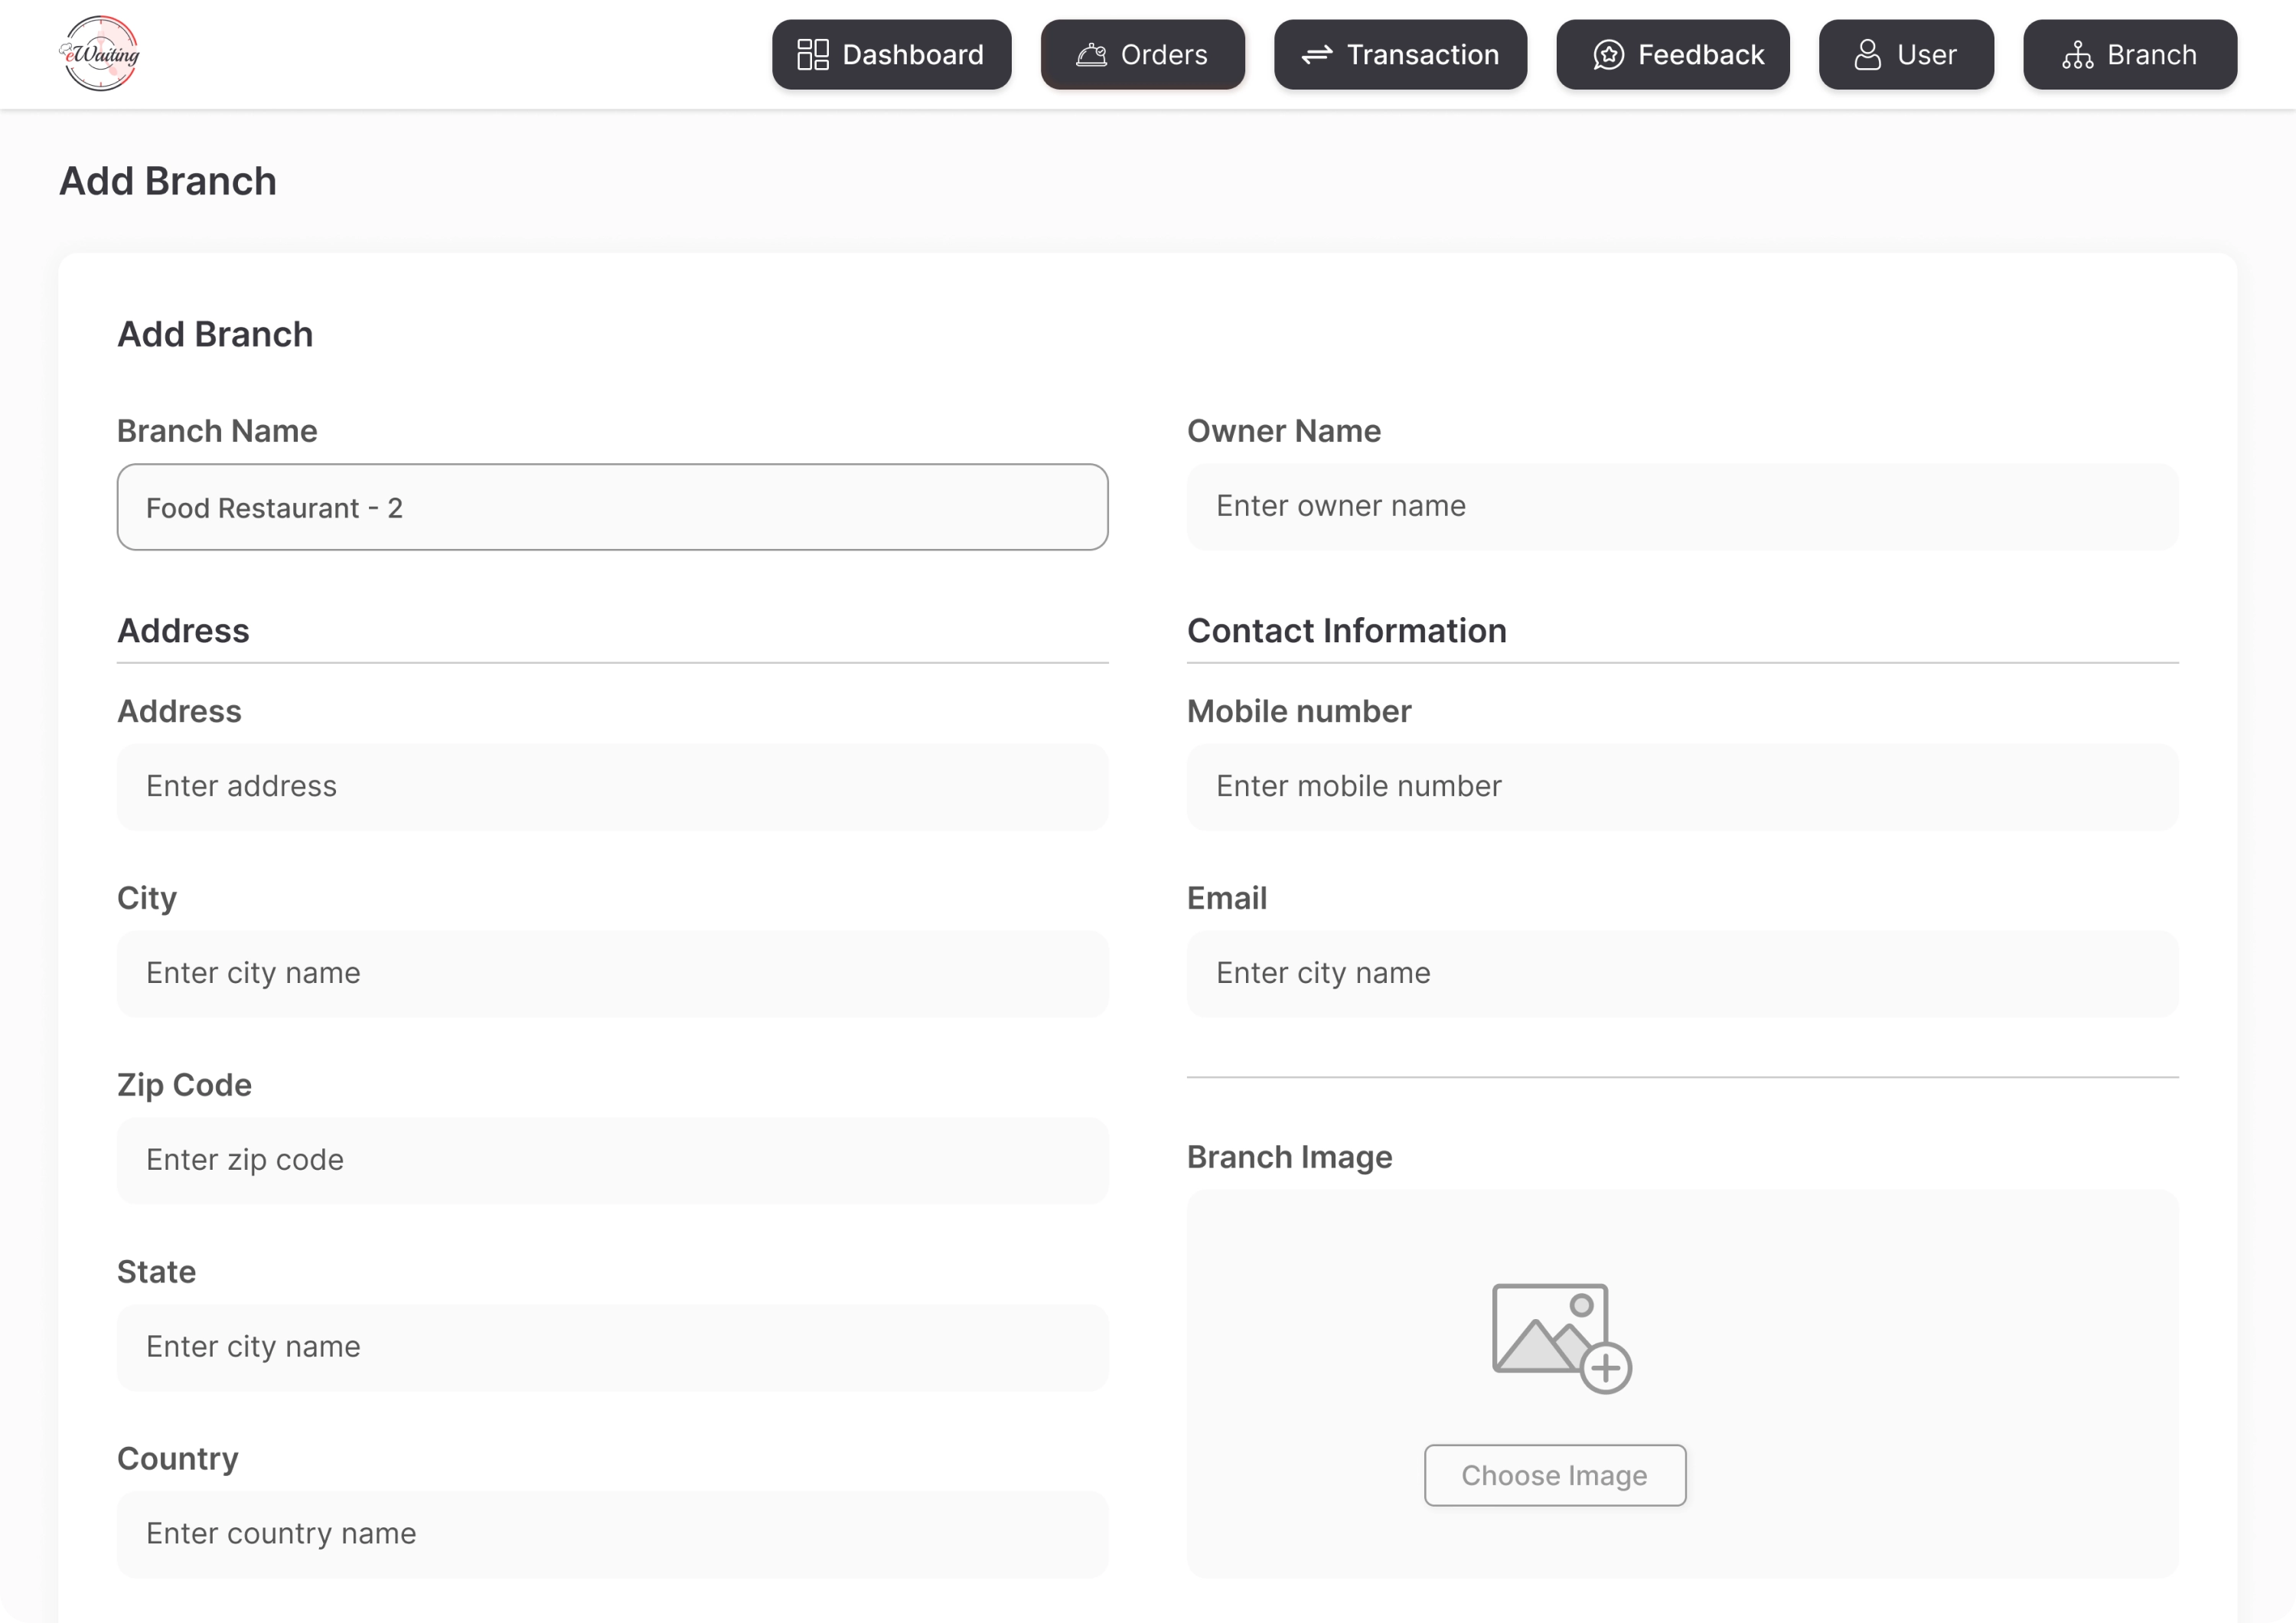Open the Transaction menu tab
2296x1623 pixels.
pos(1400,55)
